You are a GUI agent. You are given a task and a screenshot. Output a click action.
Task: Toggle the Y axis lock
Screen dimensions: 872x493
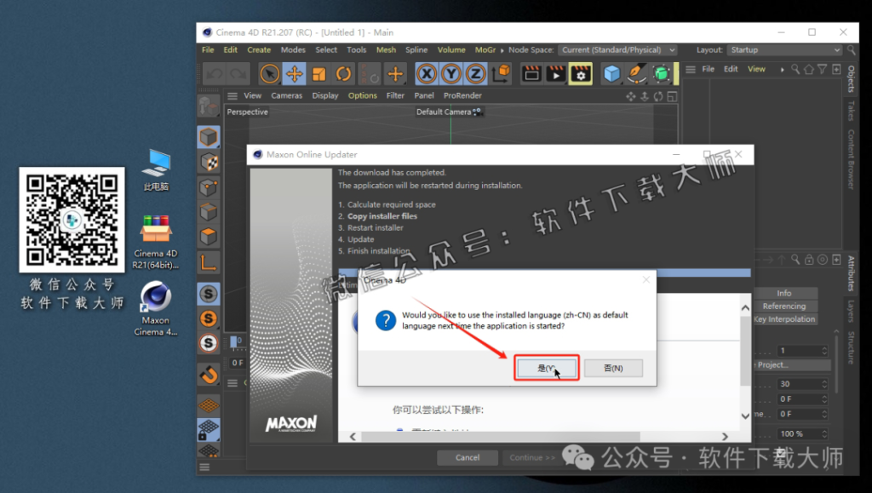(451, 74)
